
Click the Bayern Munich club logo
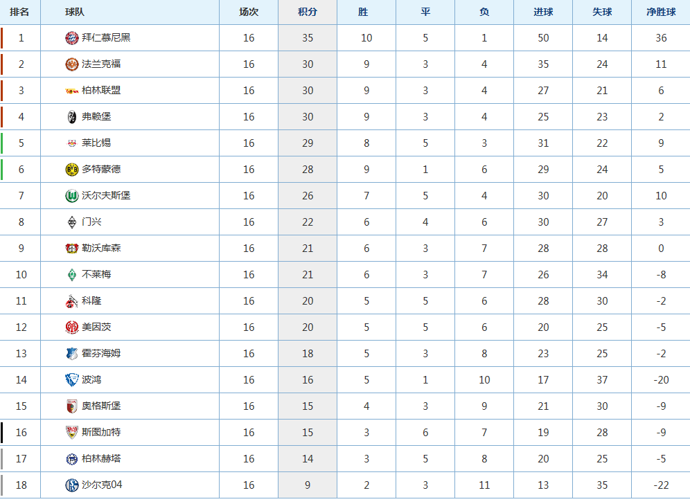[72, 38]
